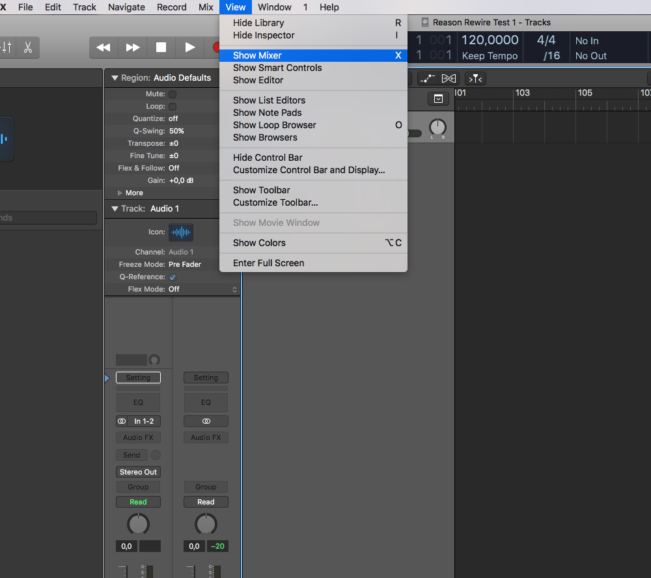Start playback with the Play button
Viewport: 651px width, 578px height.
[189, 47]
